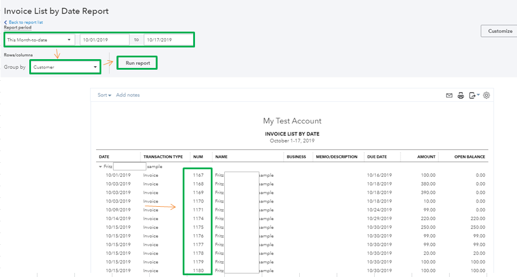Image resolution: width=517 pixels, height=277 pixels.
Task: Click the My Test Account report title
Action: [292, 121]
